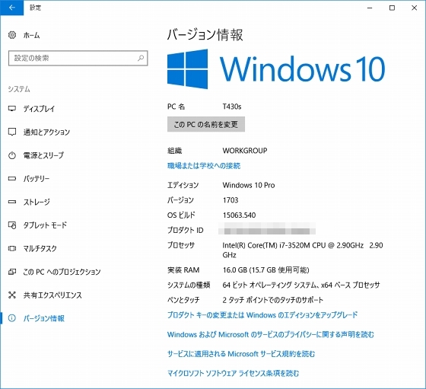The width and height of the screenshot is (426, 389).
Task: Select この PC へのプロジェクション
Action: click(62, 272)
